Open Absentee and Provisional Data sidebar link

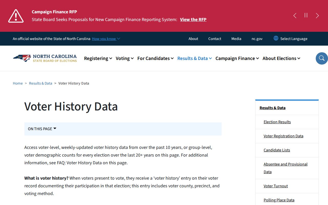pos(285,168)
